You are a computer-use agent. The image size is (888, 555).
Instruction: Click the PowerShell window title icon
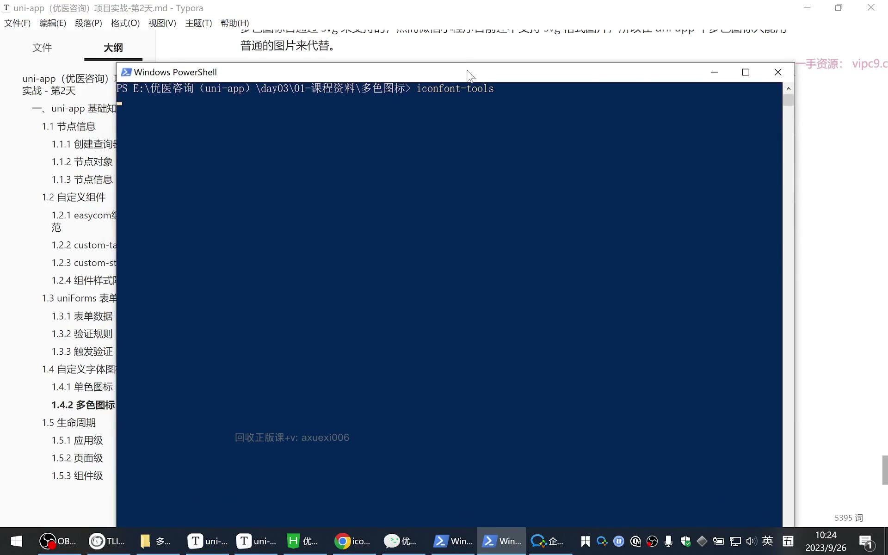click(x=126, y=72)
